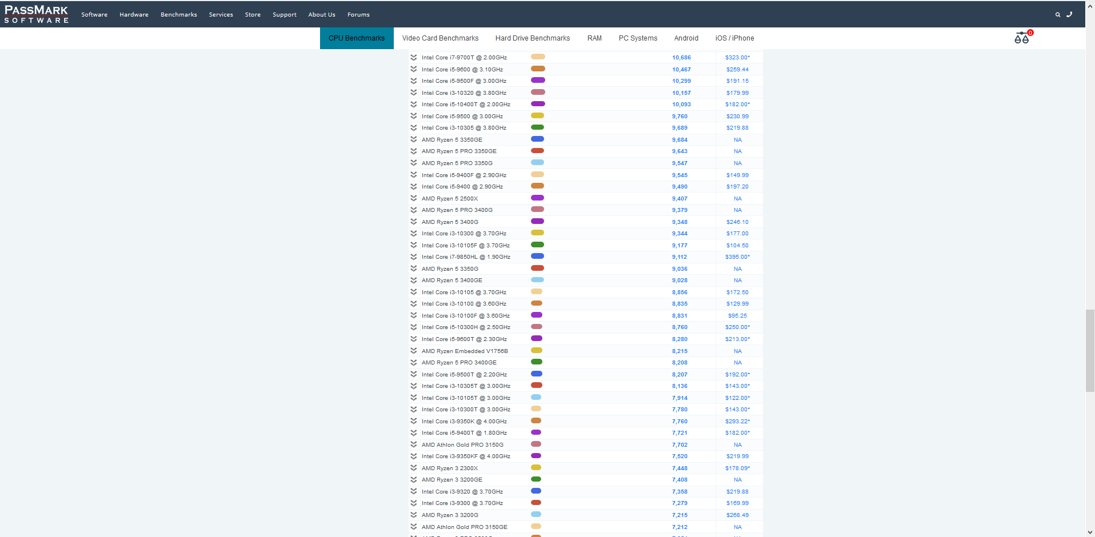The width and height of the screenshot is (1095, 537).
Task: Expand AMD Athlon Gold PRO 3150G row
Action: [x=413, y=444]
